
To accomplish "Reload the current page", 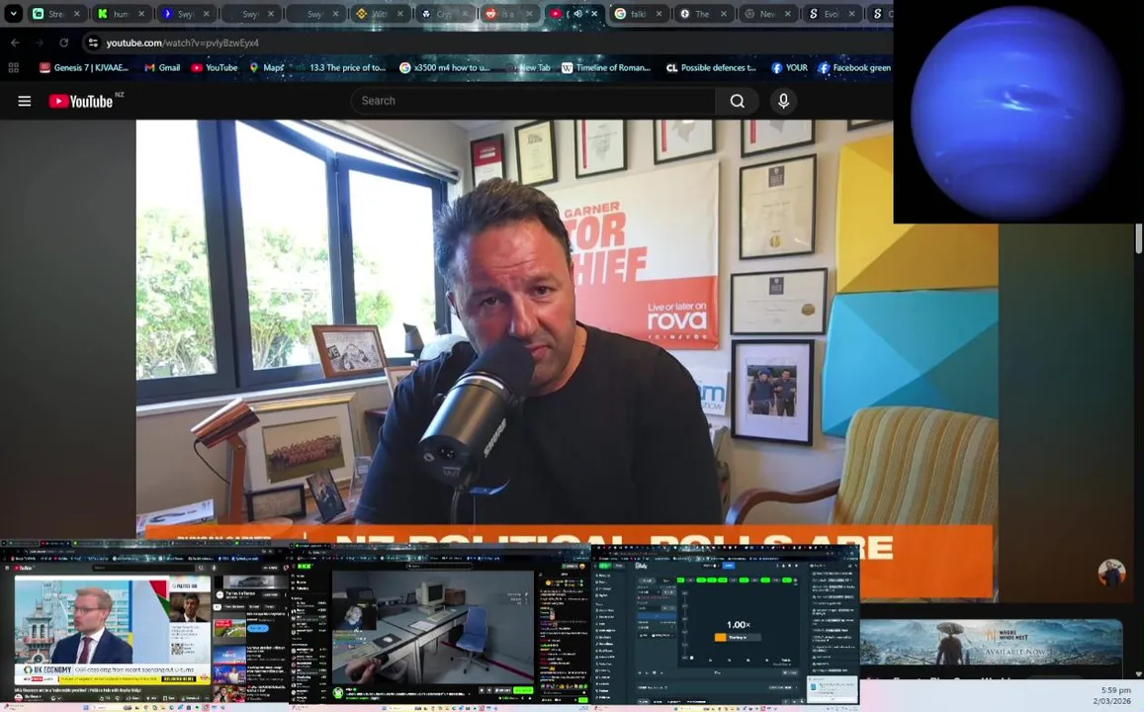I will [64, 44].
